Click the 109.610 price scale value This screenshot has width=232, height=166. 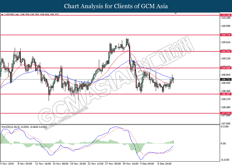226,42
